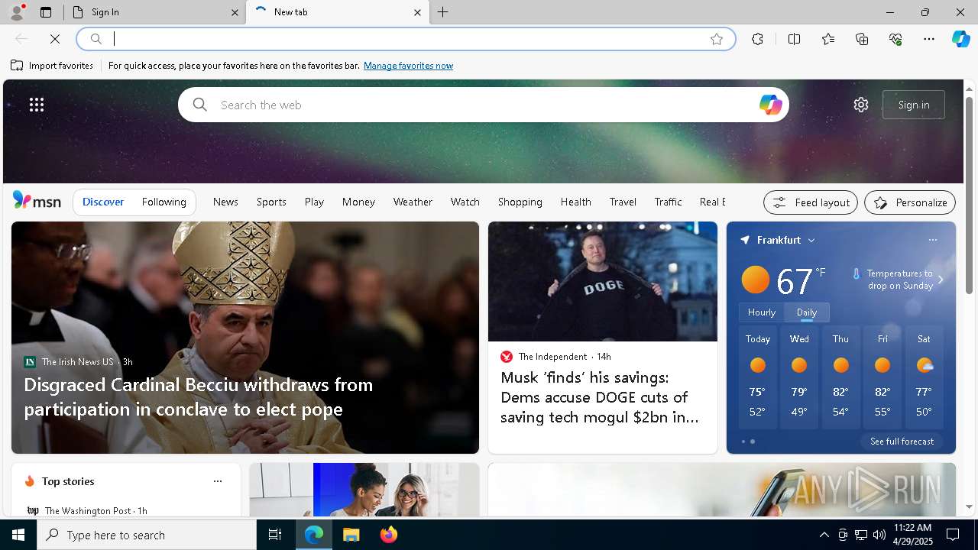Open See full forecast link
This screenshot has height=550, width=978.
(x=902, y=442)
